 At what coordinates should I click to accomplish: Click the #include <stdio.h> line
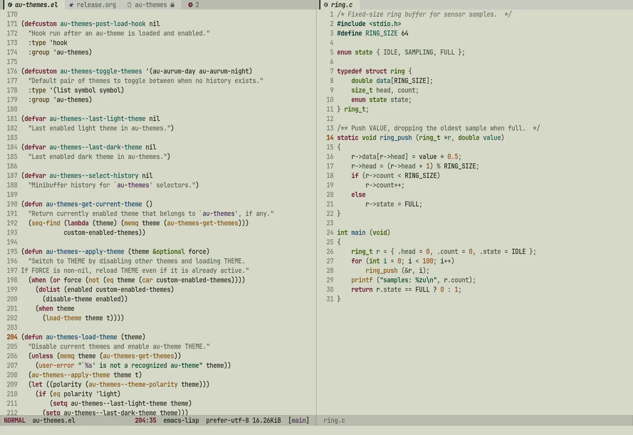[x=369, y=24]
